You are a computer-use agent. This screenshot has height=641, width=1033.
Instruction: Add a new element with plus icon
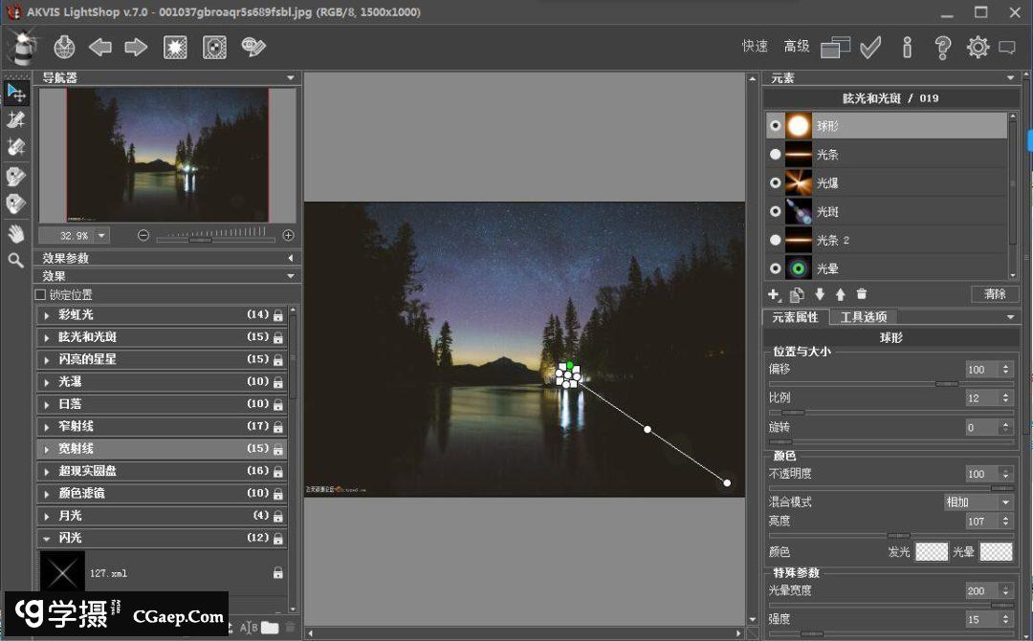(x=775, y=294)
